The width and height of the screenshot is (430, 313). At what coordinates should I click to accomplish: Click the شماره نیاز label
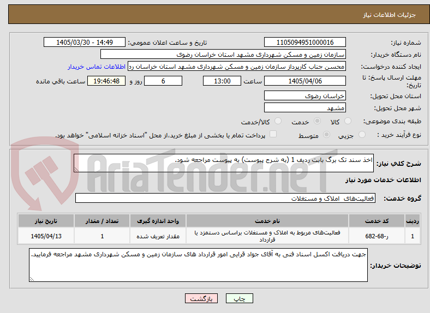406,43
